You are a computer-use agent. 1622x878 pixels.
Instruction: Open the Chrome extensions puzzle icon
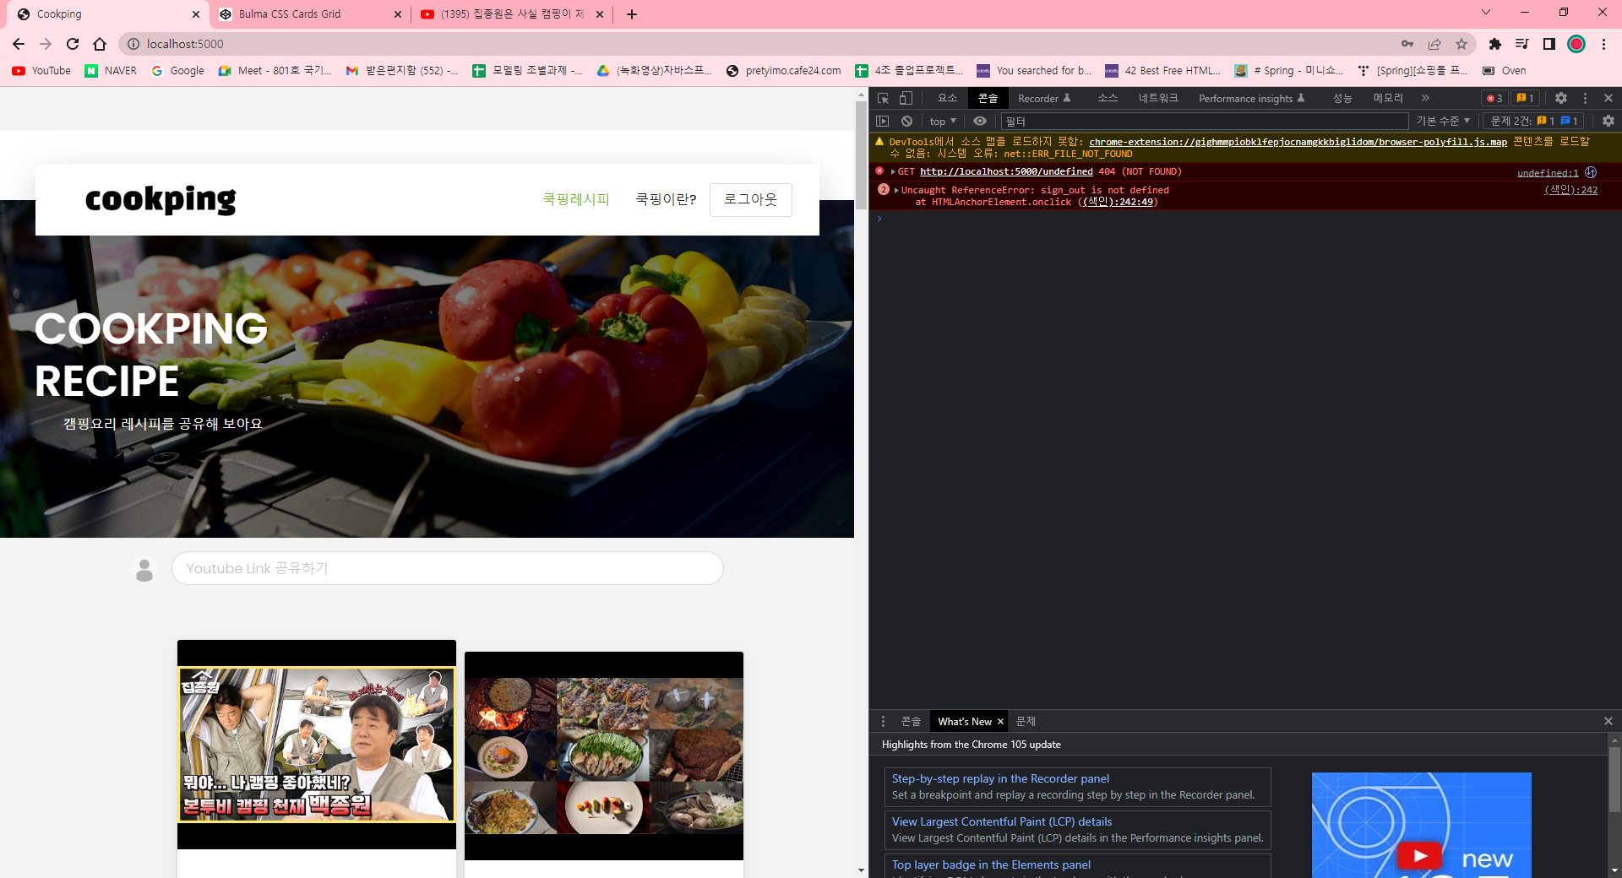1494,44
